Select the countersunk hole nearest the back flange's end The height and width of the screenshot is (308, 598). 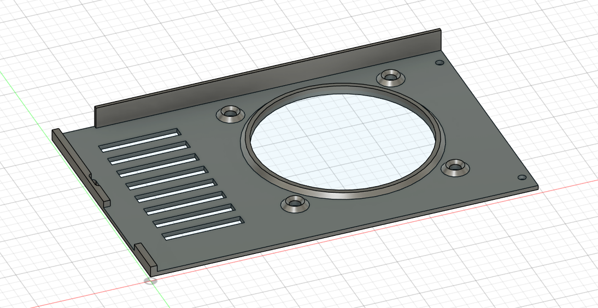(390, 78)
